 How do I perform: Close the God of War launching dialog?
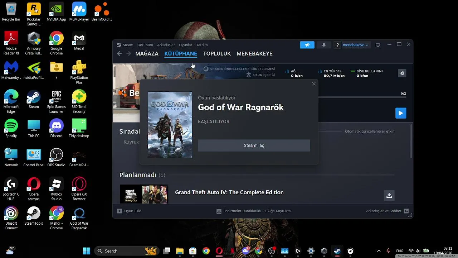pyautogui.click(x=313, y=84)
